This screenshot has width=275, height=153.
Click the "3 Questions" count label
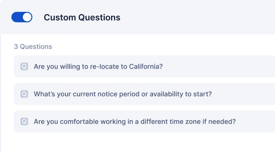[x=33, y=47]
